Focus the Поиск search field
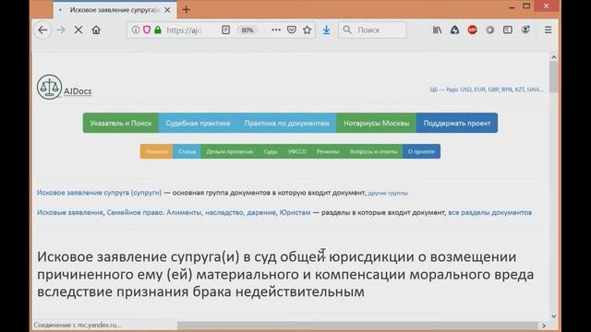Screen dimensions: 591x332 pyautogui.click(x=372, y=30)
